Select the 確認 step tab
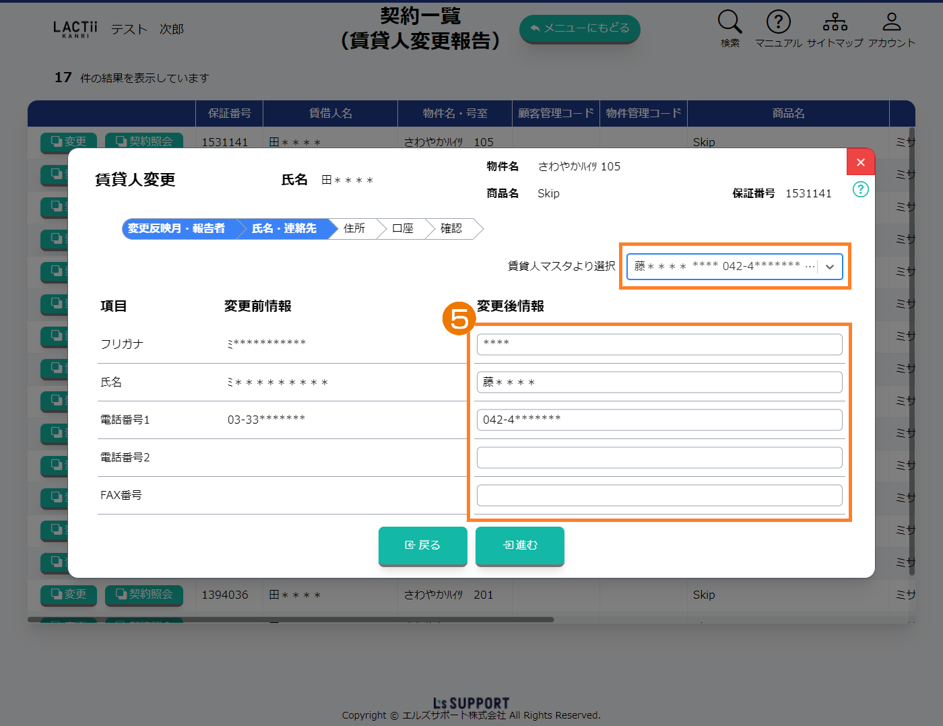The width and height of the screenshot is (943, 726). tap(451, 229)
